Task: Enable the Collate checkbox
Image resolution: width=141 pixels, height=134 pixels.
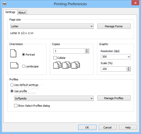Action: click(55, 58)
